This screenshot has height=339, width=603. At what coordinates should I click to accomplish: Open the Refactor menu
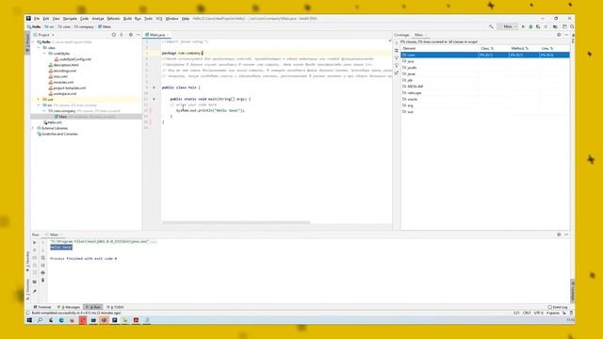(x=113, y=19)
